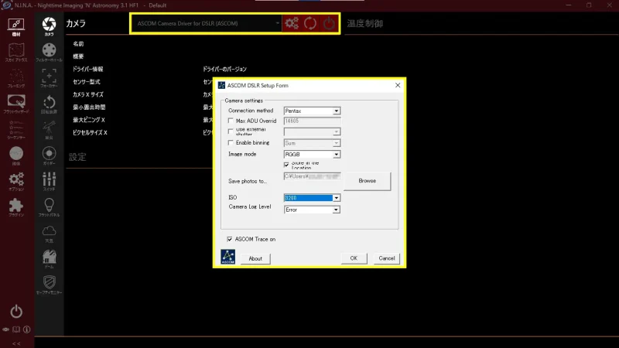This screenshot has height=348, width=619.
Task: Open the Plugins puzzle-piece section
Action: [15, 207]
